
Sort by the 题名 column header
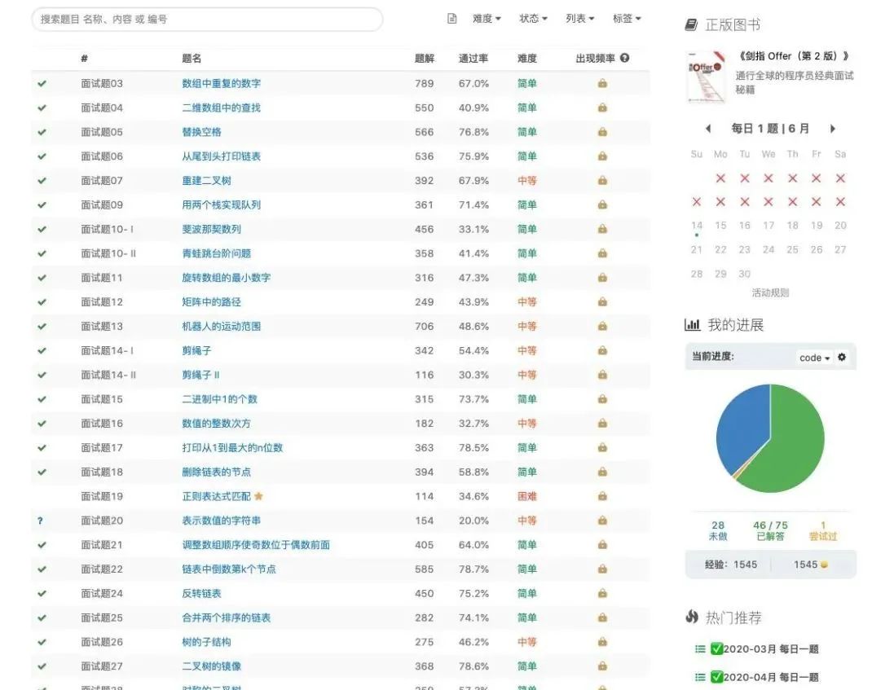(x=192, y=59)
